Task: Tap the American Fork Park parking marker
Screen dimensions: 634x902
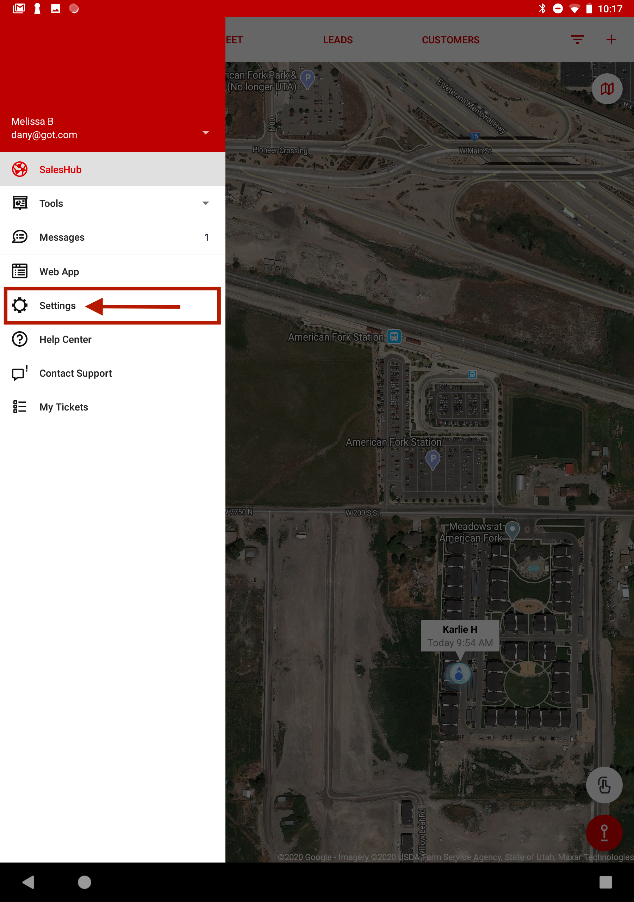Action: point(307,80)
